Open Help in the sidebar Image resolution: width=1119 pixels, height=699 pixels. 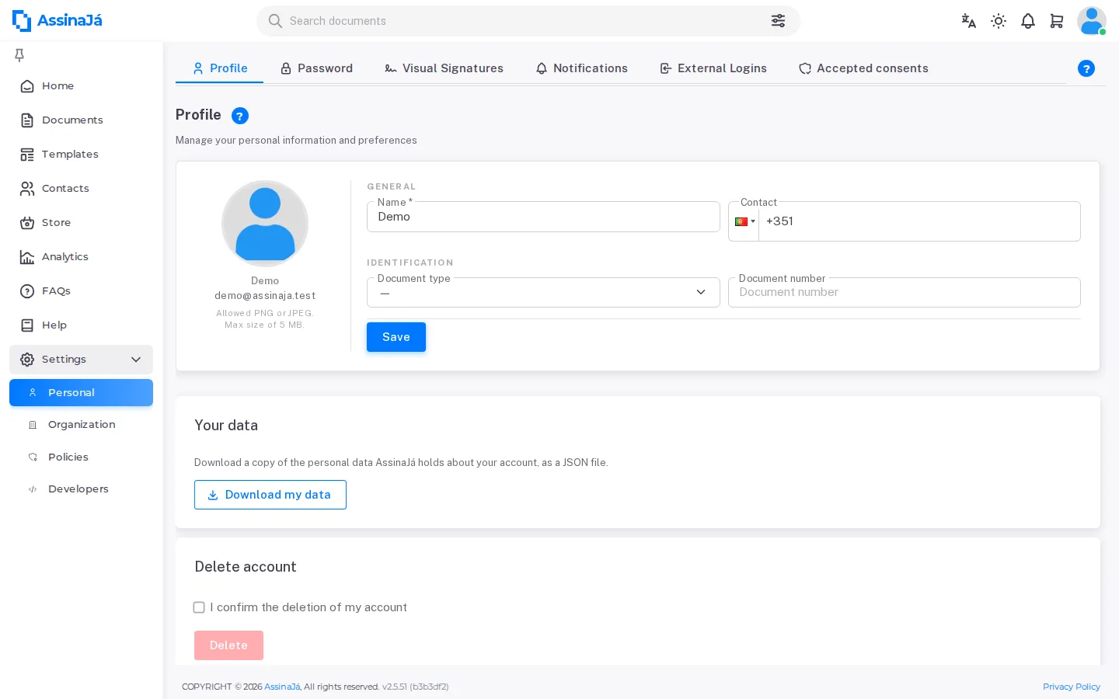coord(81,325)
